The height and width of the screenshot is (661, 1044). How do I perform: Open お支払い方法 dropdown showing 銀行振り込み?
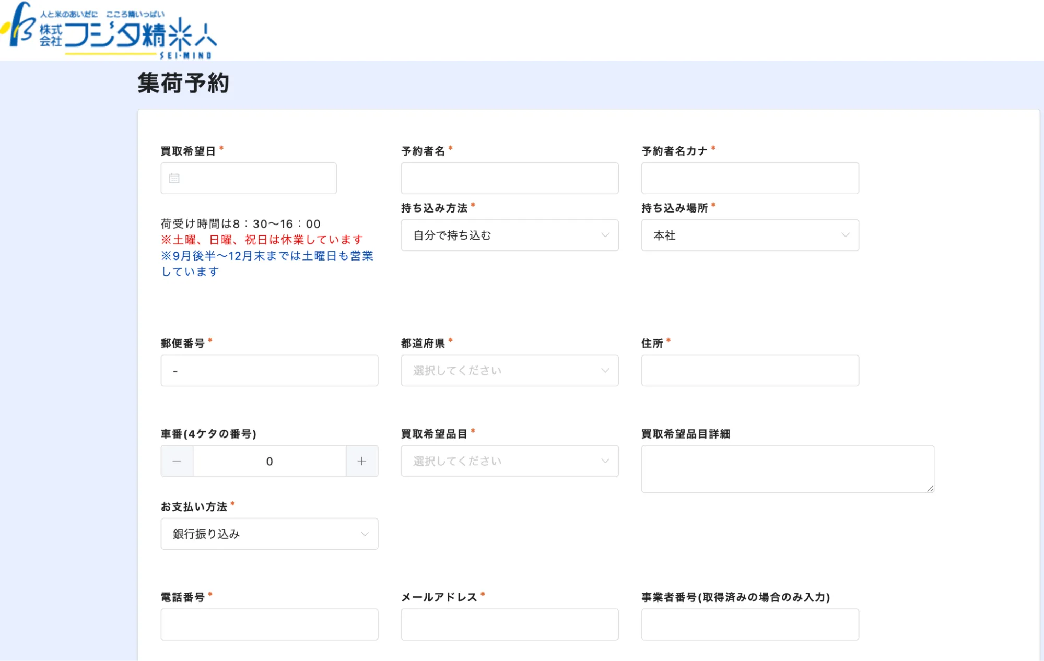269,534
